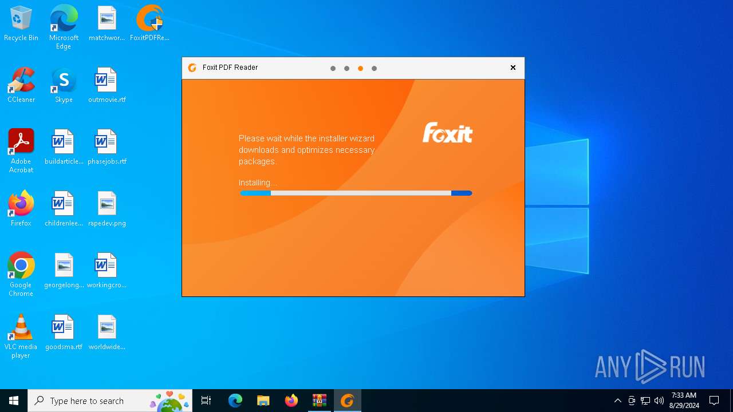This screenshot has width=733, height=412.
Task: Click the first installer step dot
Action: click(333, 68)
